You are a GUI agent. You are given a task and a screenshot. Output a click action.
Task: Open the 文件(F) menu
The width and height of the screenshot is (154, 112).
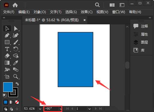point(9,12)
